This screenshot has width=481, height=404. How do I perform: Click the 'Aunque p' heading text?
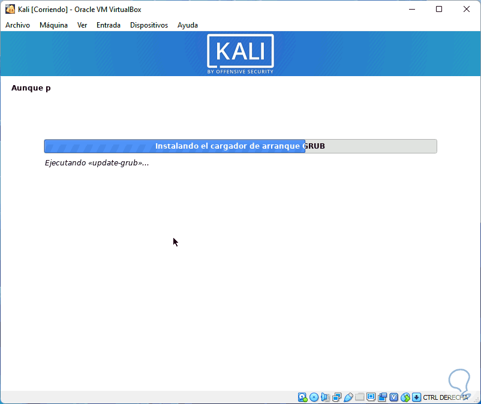coord(31,88)
